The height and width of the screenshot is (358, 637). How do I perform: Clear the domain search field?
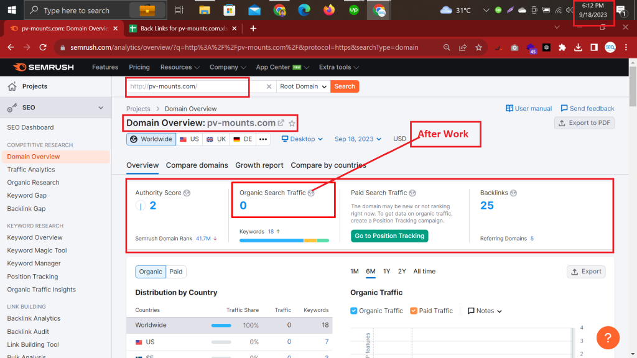pyautogui.click(x=269, y=86)
